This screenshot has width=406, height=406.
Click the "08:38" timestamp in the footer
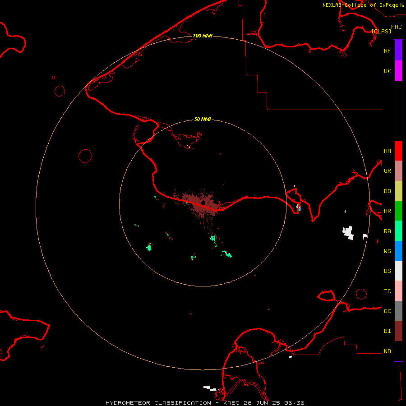click(x=294, y=403)
